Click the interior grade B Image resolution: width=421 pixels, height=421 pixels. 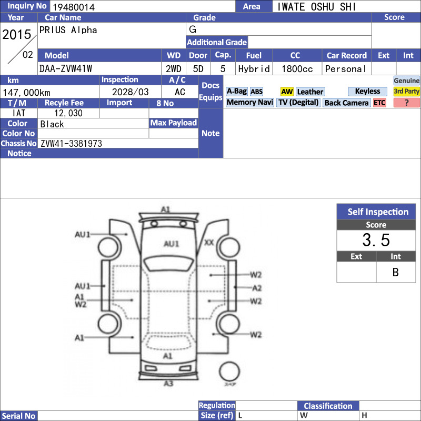tap(396, 272)
